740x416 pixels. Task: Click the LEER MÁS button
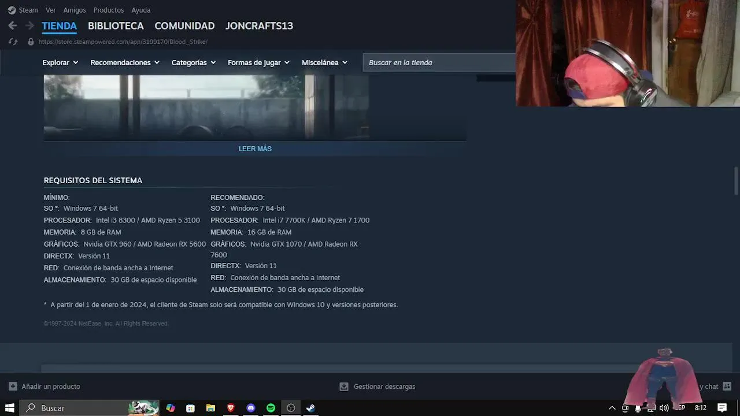click(255, 148)
